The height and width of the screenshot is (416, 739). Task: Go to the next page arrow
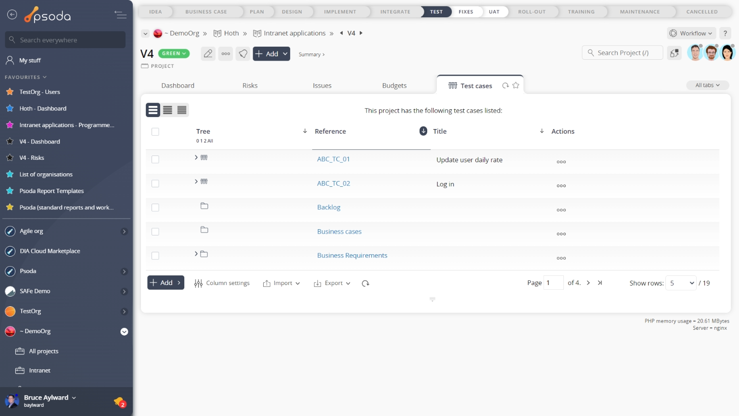tap(588, 283)
